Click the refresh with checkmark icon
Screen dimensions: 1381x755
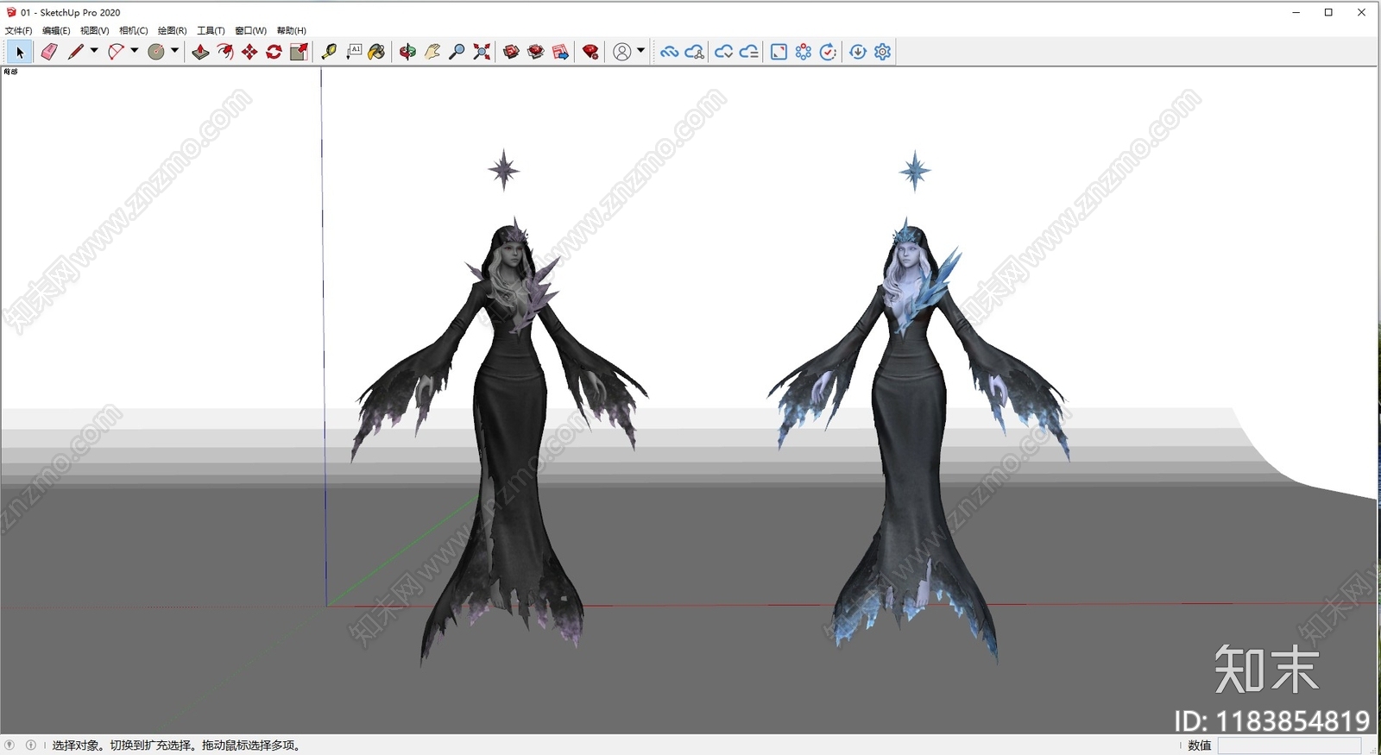point(828,52)
